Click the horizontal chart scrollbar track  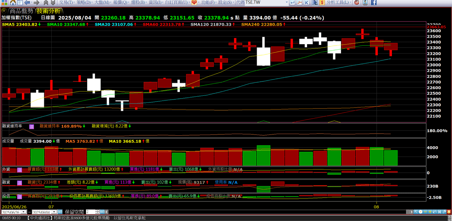tap(258, 212)
